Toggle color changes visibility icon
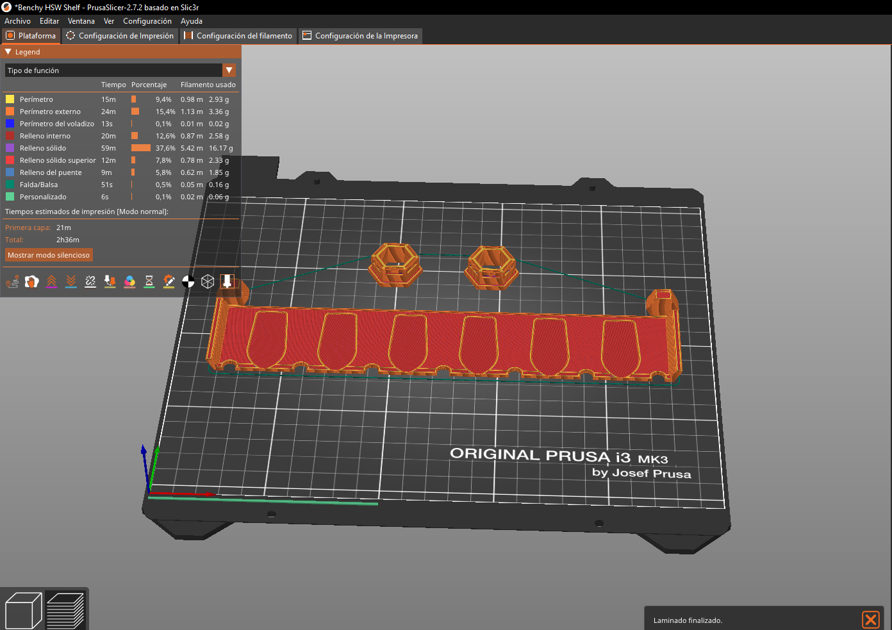Image resolution: width=892 pixels, height=630 pixels. tap(129, 282)
